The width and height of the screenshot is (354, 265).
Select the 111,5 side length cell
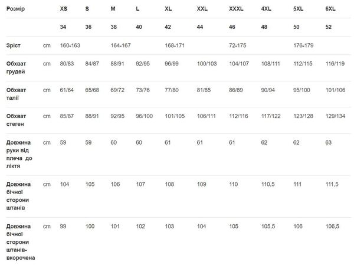tap(332, 184)
